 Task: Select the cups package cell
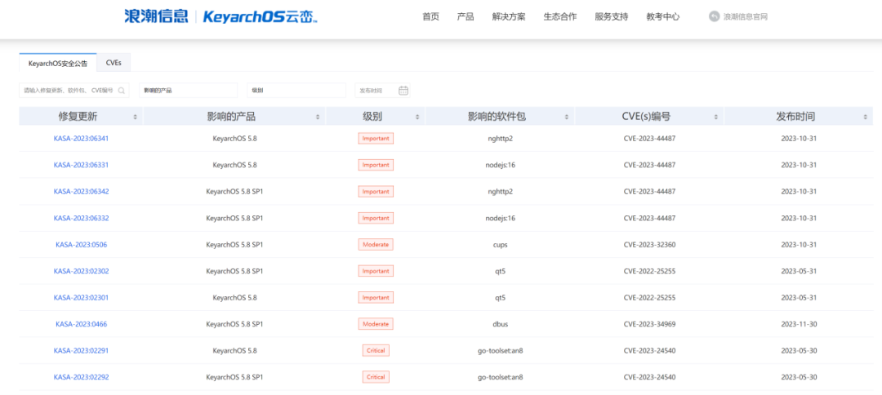click(x=500, y=244)
